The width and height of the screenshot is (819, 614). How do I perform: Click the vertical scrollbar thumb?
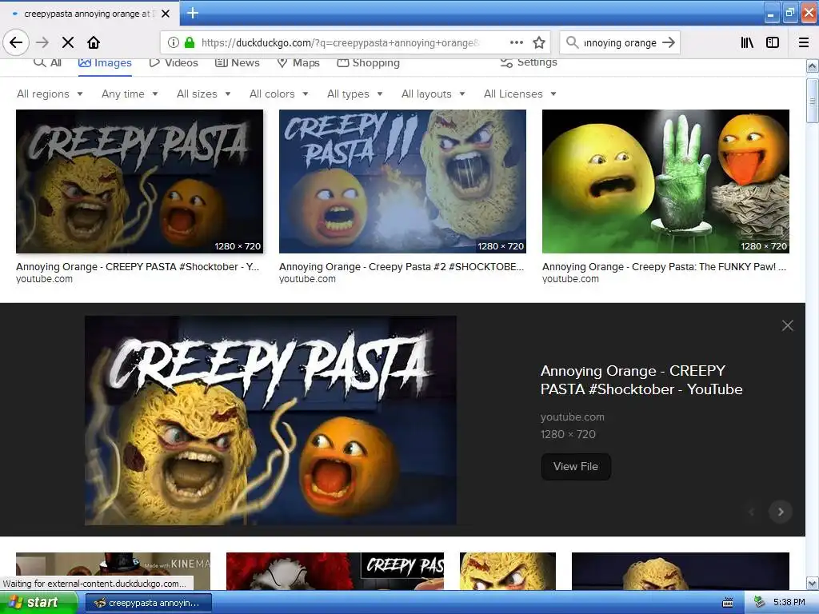(812, 101)
